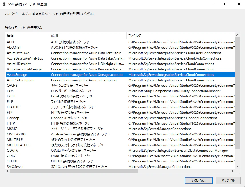245x187 pixels.
Task: Select the FTP connection type
Action: [121, 113]
